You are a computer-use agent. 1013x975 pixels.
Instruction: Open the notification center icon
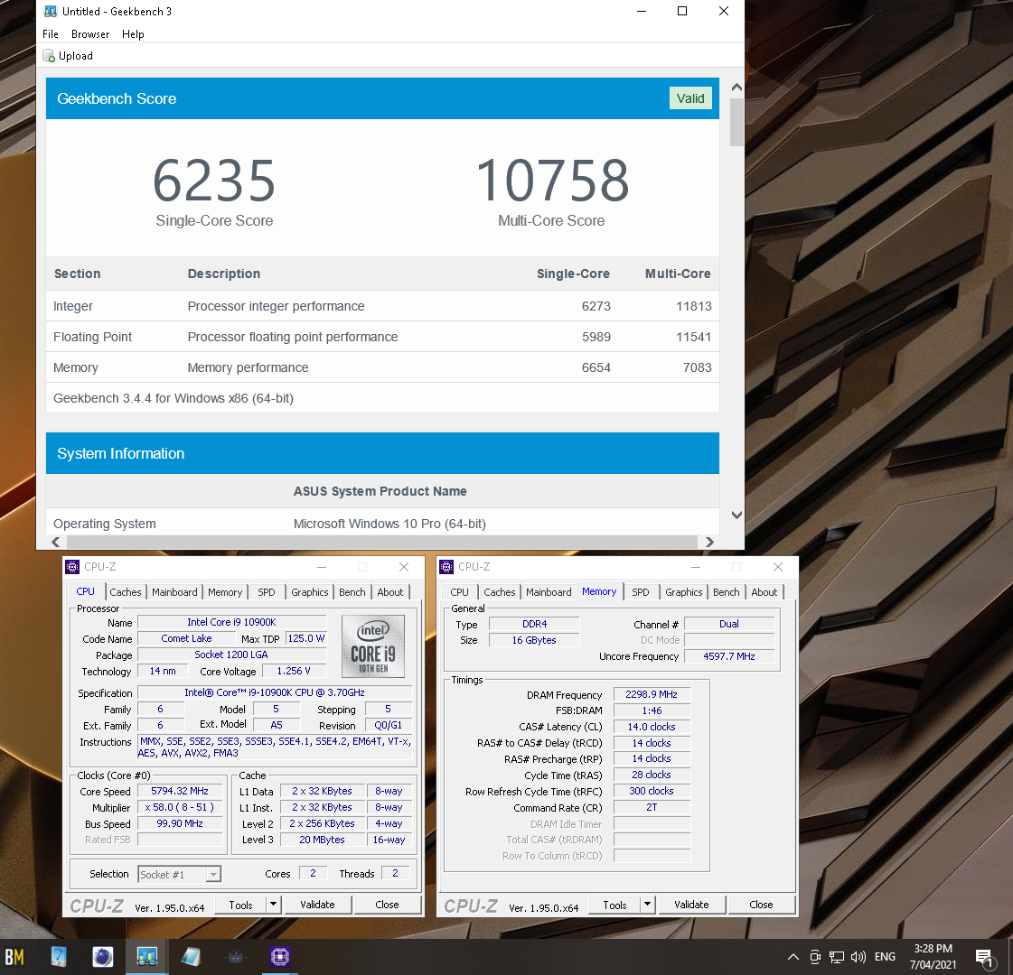[x=985, y=958]
